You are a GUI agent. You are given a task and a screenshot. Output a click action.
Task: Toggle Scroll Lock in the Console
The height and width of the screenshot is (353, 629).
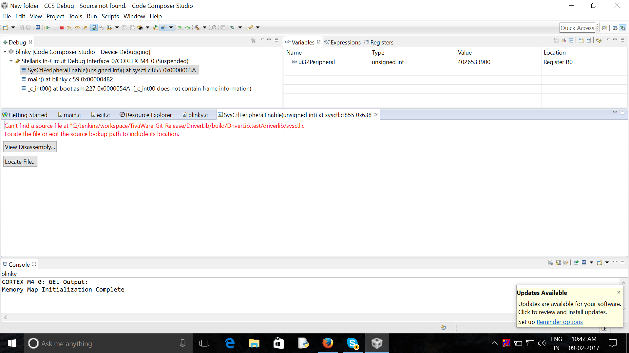(x=558, y=263)
